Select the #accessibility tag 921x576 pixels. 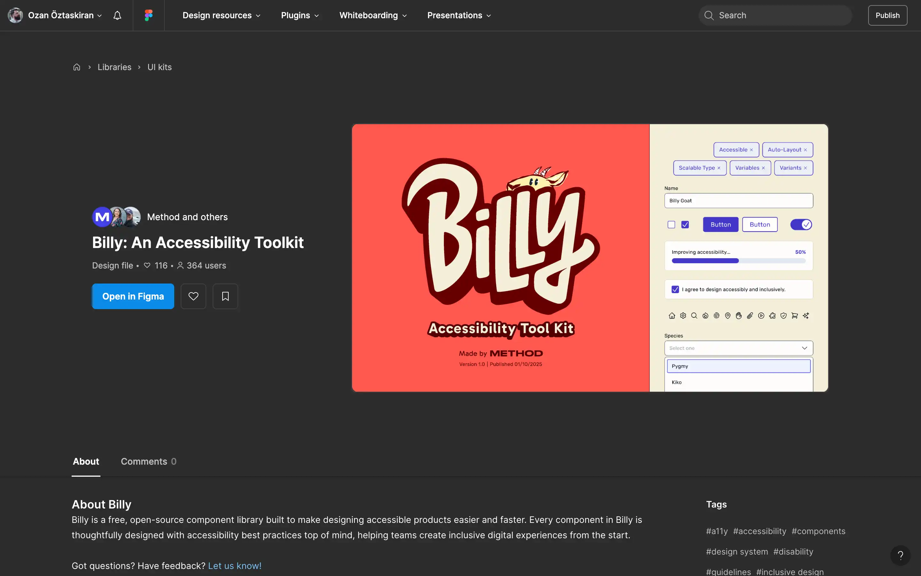(760, 531)
